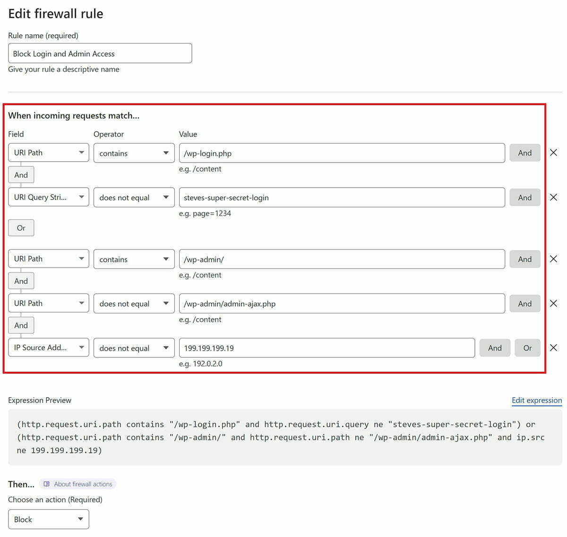
Task: Focus the 199.199.199.19 value field
Action: [327, 348]
